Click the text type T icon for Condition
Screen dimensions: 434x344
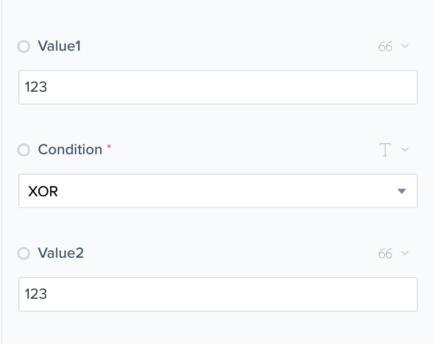click(x=385, y=150)
